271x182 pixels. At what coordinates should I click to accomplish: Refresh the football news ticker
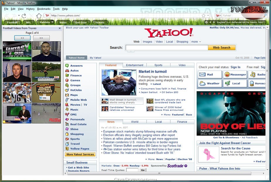(x=206, y=22)
